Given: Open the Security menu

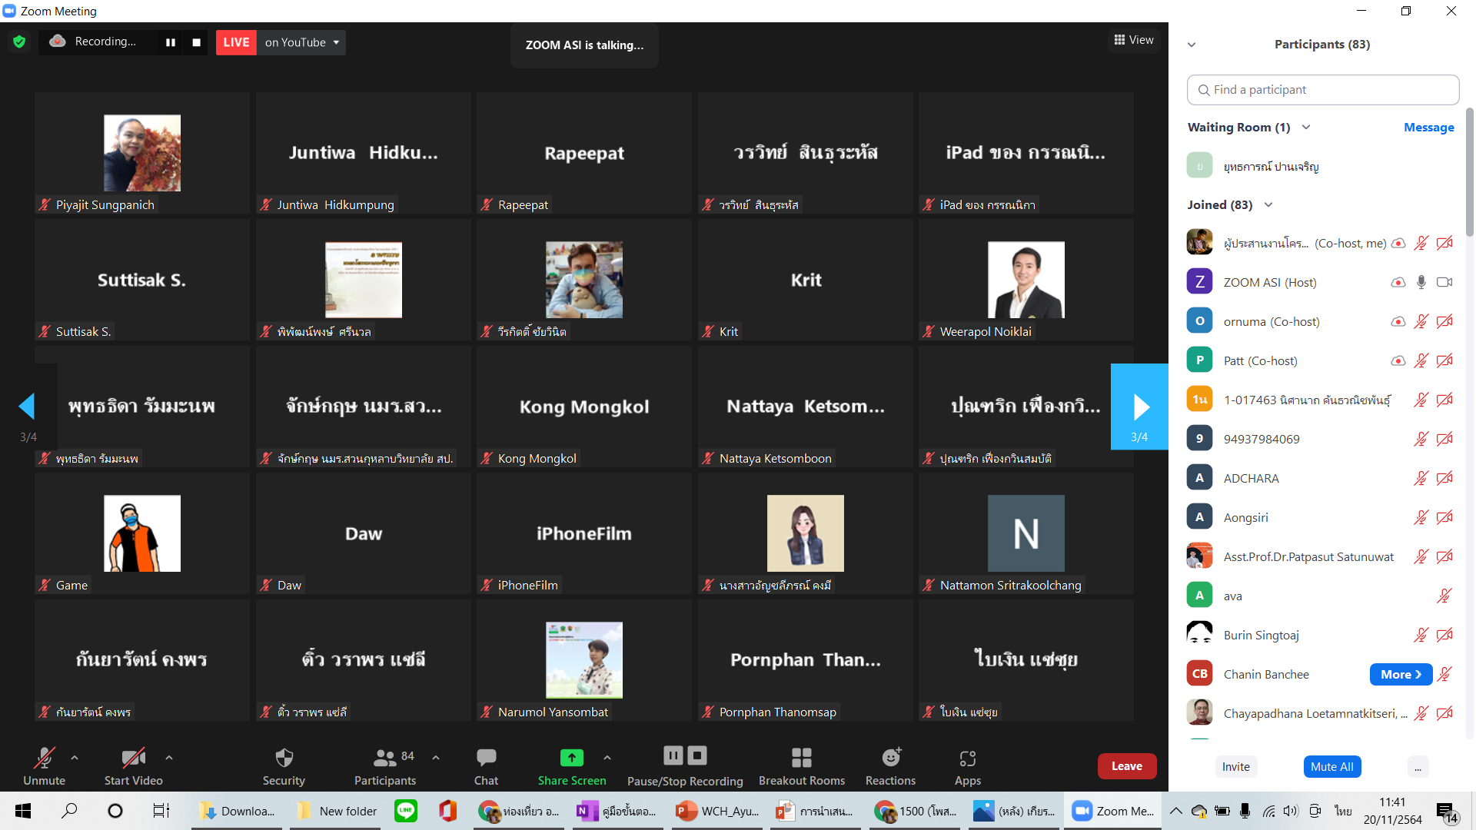Looking at the screenshot, I should pyautogui.click(x=284, y=766).
